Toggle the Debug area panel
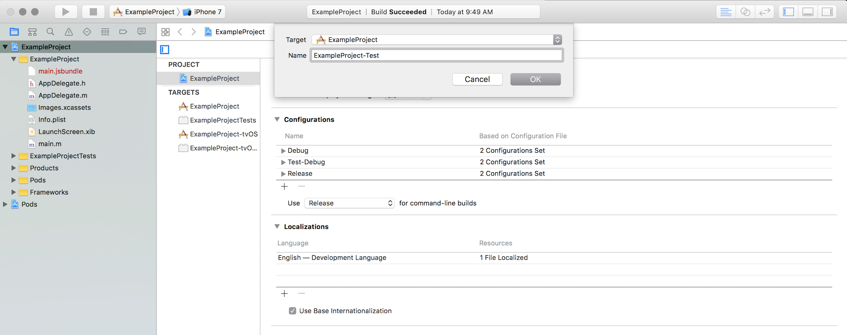 click(808, 12)
